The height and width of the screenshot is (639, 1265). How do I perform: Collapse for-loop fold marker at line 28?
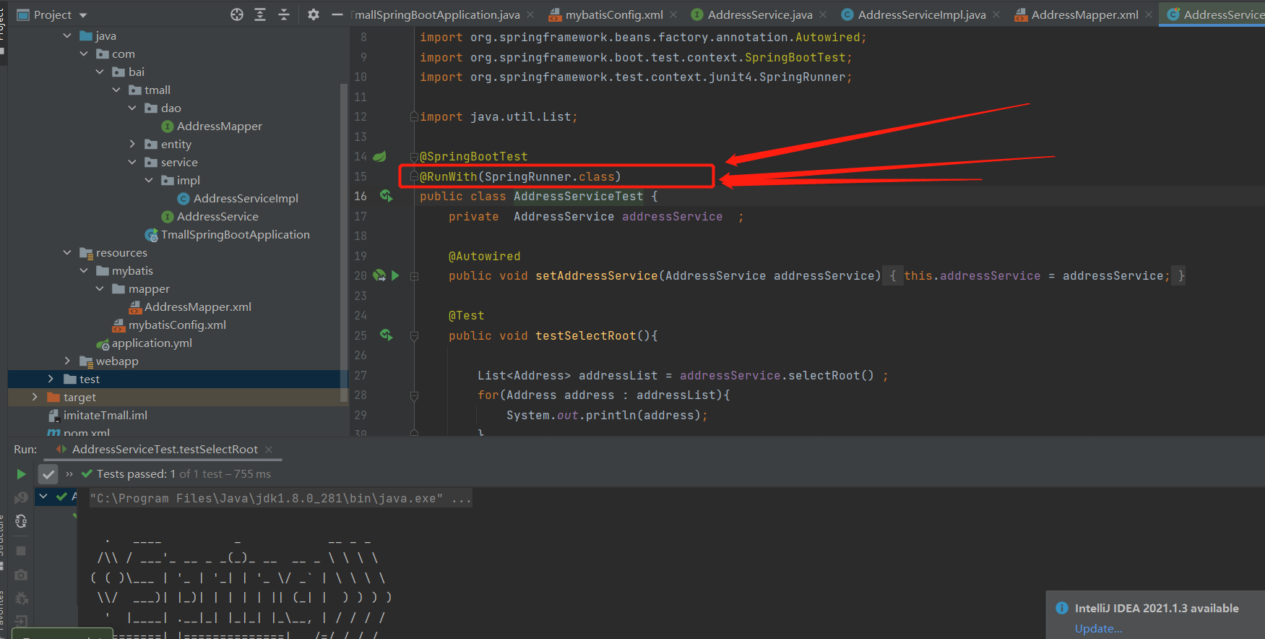(414, 395)
